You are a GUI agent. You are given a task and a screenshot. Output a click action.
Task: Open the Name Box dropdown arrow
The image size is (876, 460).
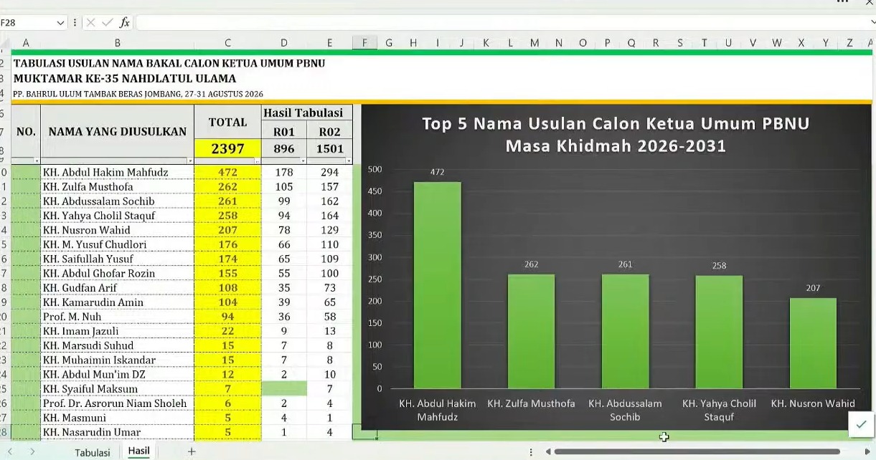(60, 23)
